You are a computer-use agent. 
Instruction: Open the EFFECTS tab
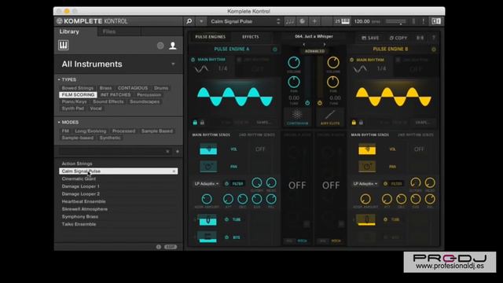[251, 37]
